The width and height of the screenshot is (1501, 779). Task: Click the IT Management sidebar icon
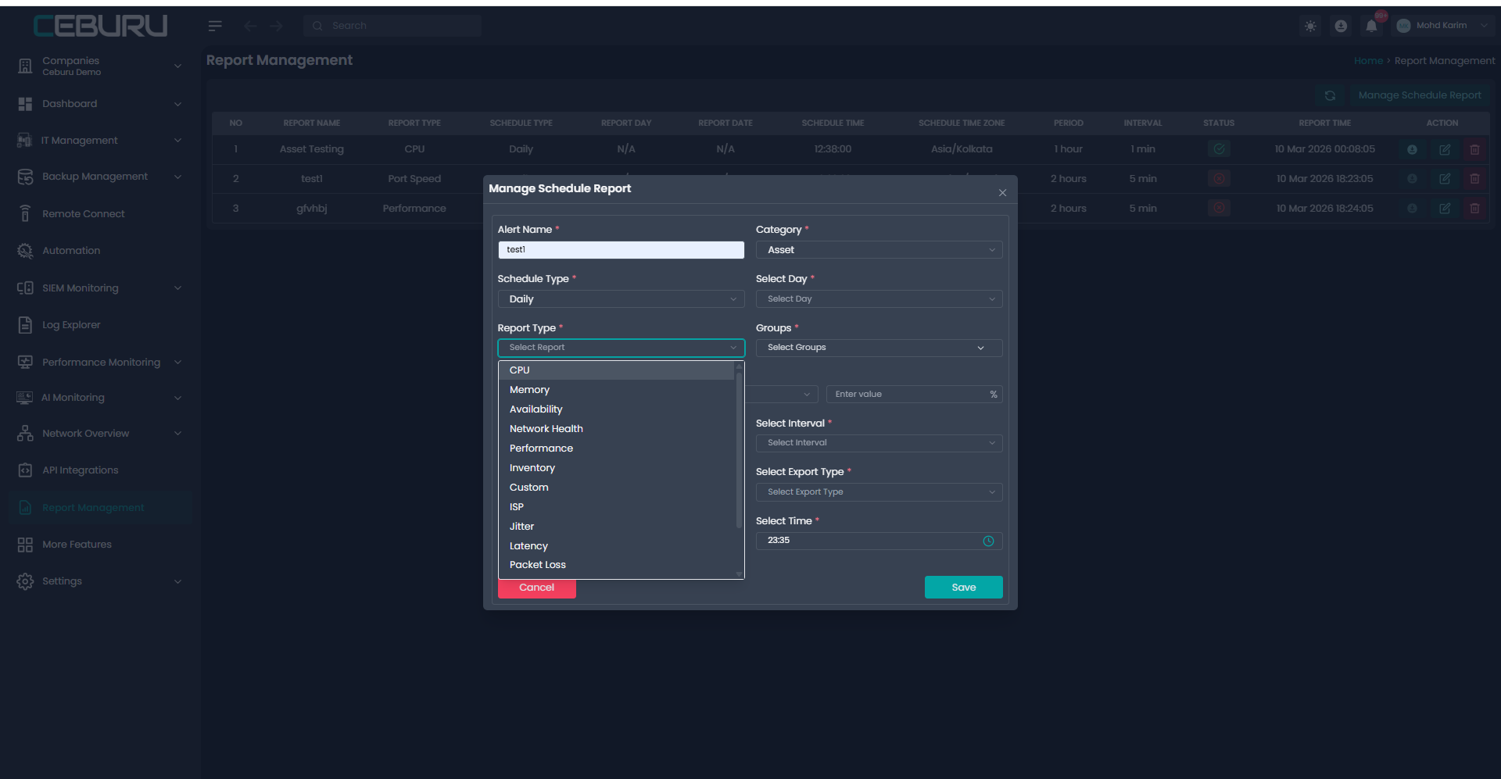click(25, 141)
